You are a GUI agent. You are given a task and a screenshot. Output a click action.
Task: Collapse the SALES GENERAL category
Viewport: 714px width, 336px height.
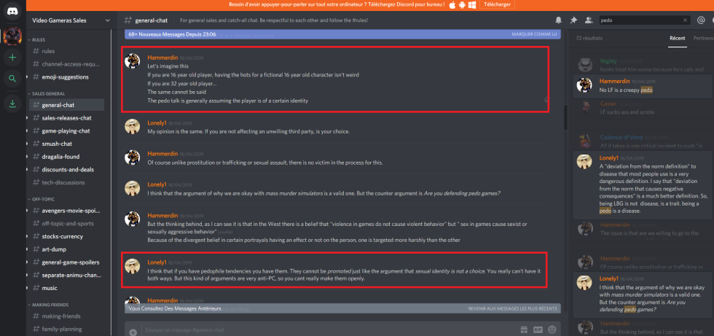[x=49, y=93]
